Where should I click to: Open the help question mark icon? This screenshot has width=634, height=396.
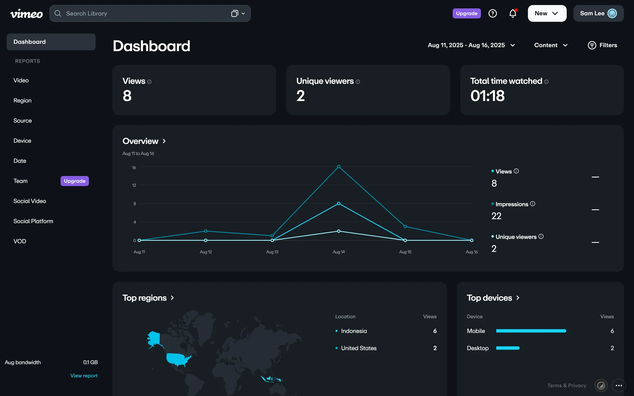click(492, 14)
